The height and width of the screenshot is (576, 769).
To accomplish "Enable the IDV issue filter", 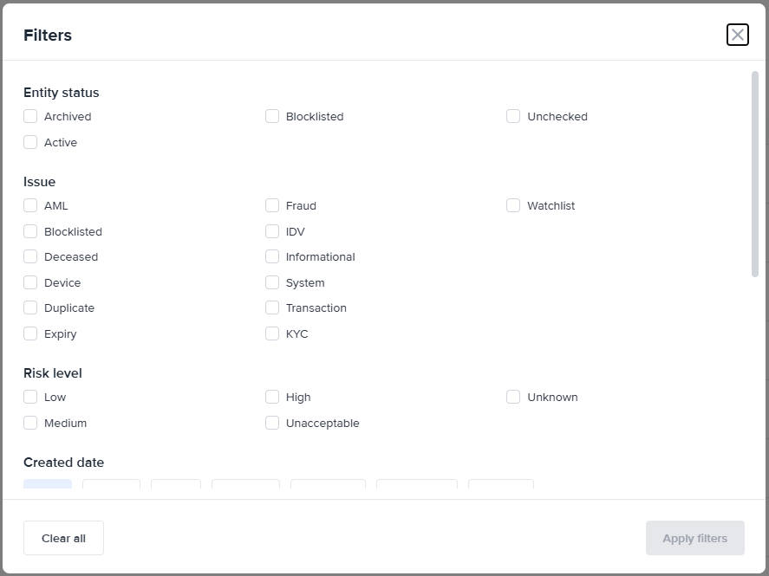I will pyautogui.click(x=272, y=231).
